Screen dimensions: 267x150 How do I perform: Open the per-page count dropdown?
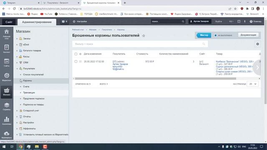253,84
